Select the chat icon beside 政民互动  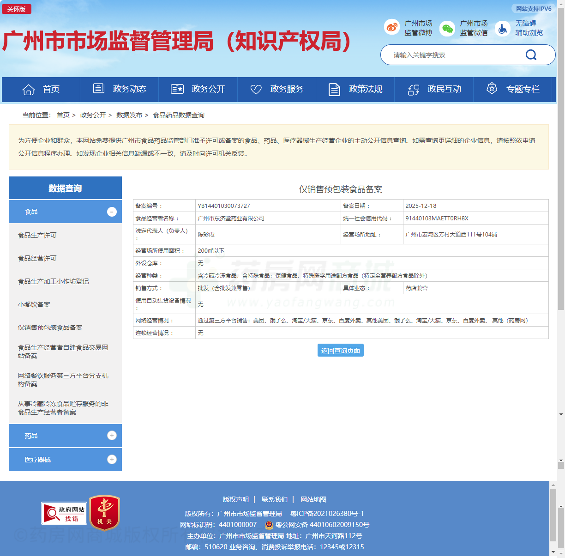coord(413,90)
